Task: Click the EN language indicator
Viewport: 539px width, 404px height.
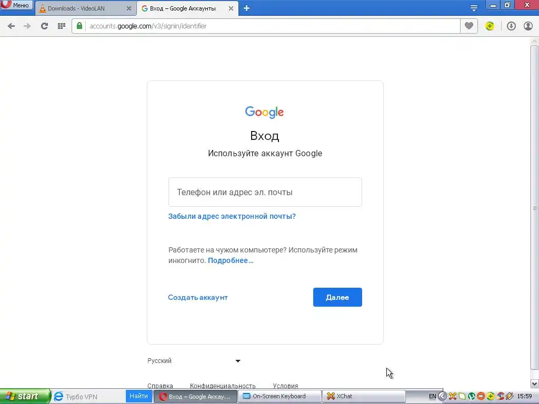Action: click(x=433, y=397)
